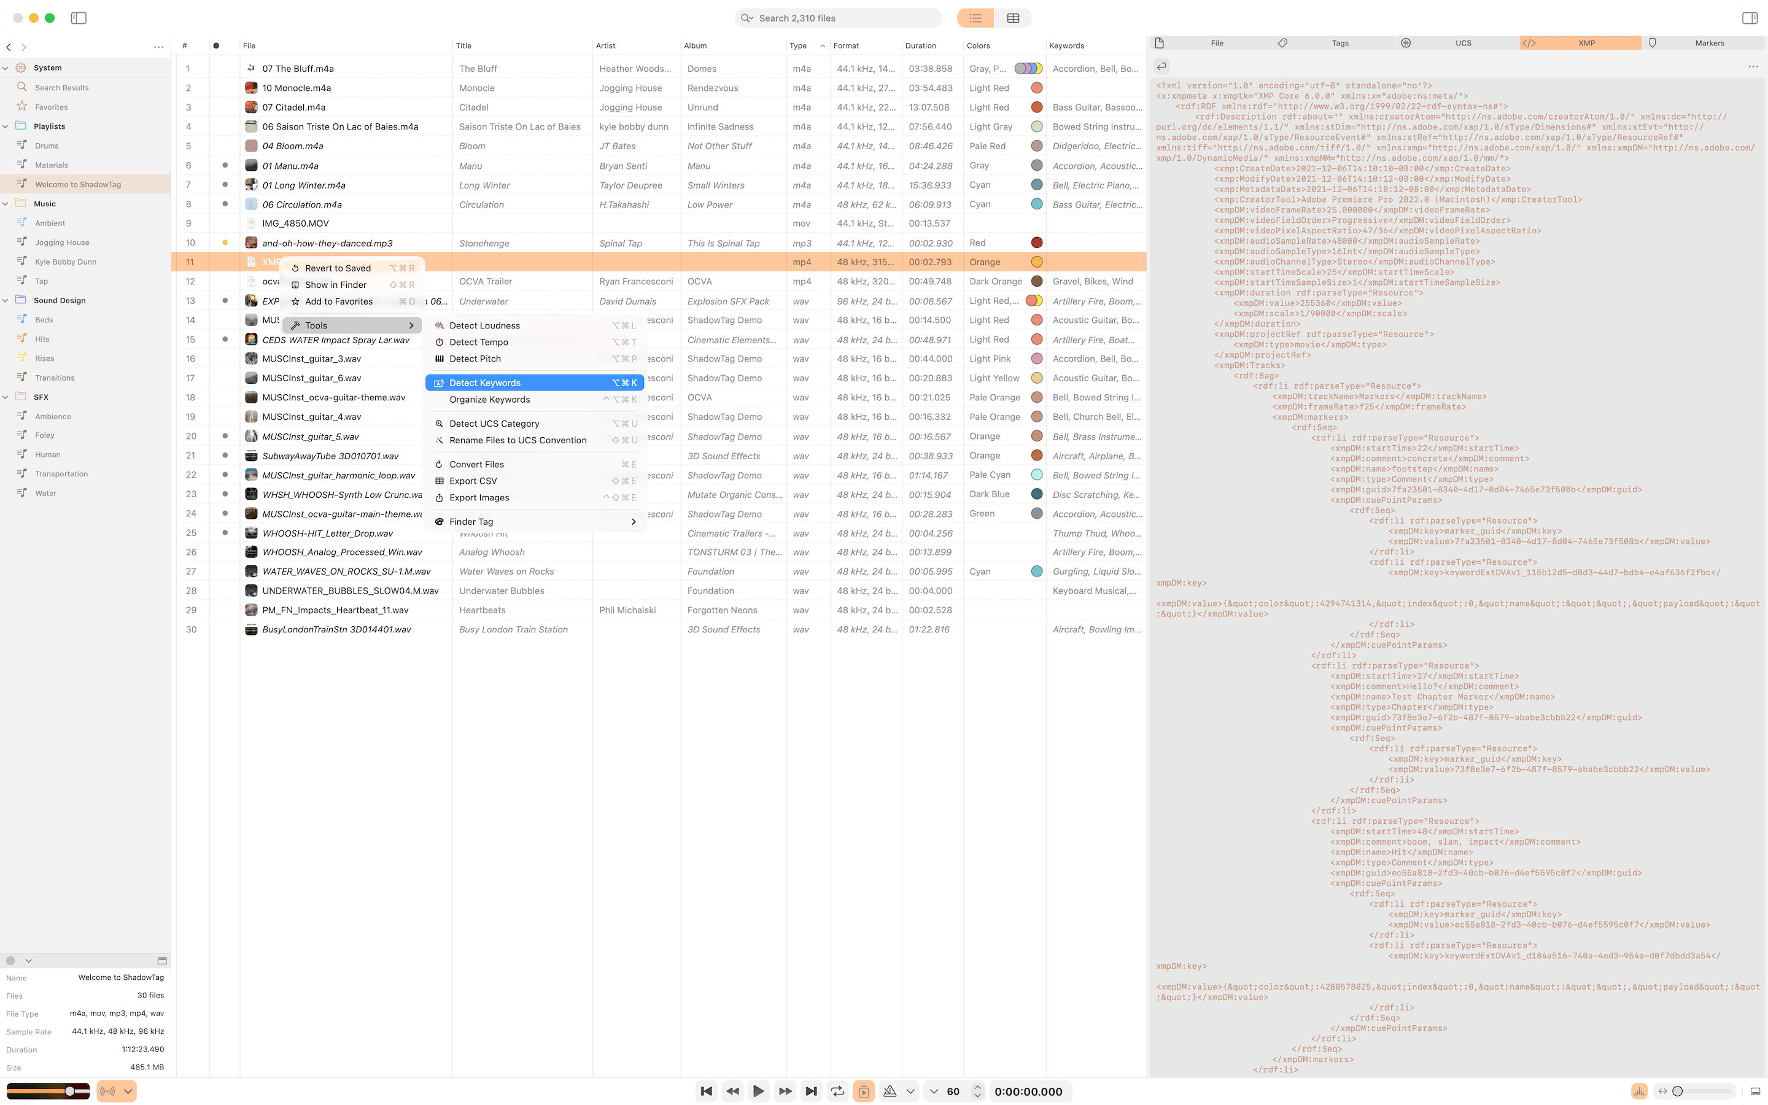Switch to the Markers tab
Screen dimensions: 1768x1105
pyautogui.click(x=1709, y=42)
